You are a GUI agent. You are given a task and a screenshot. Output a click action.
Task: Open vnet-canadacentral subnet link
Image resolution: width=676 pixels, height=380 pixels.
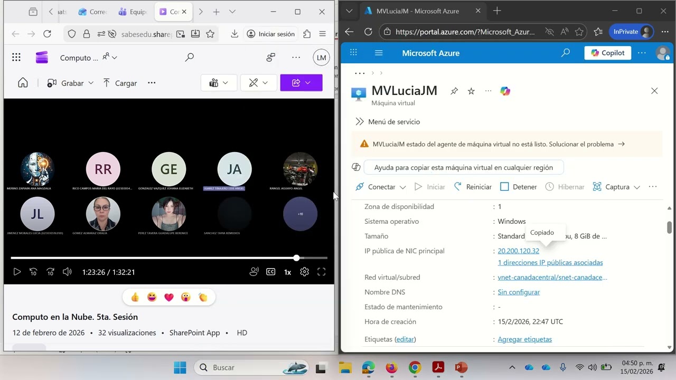(552, 278)
